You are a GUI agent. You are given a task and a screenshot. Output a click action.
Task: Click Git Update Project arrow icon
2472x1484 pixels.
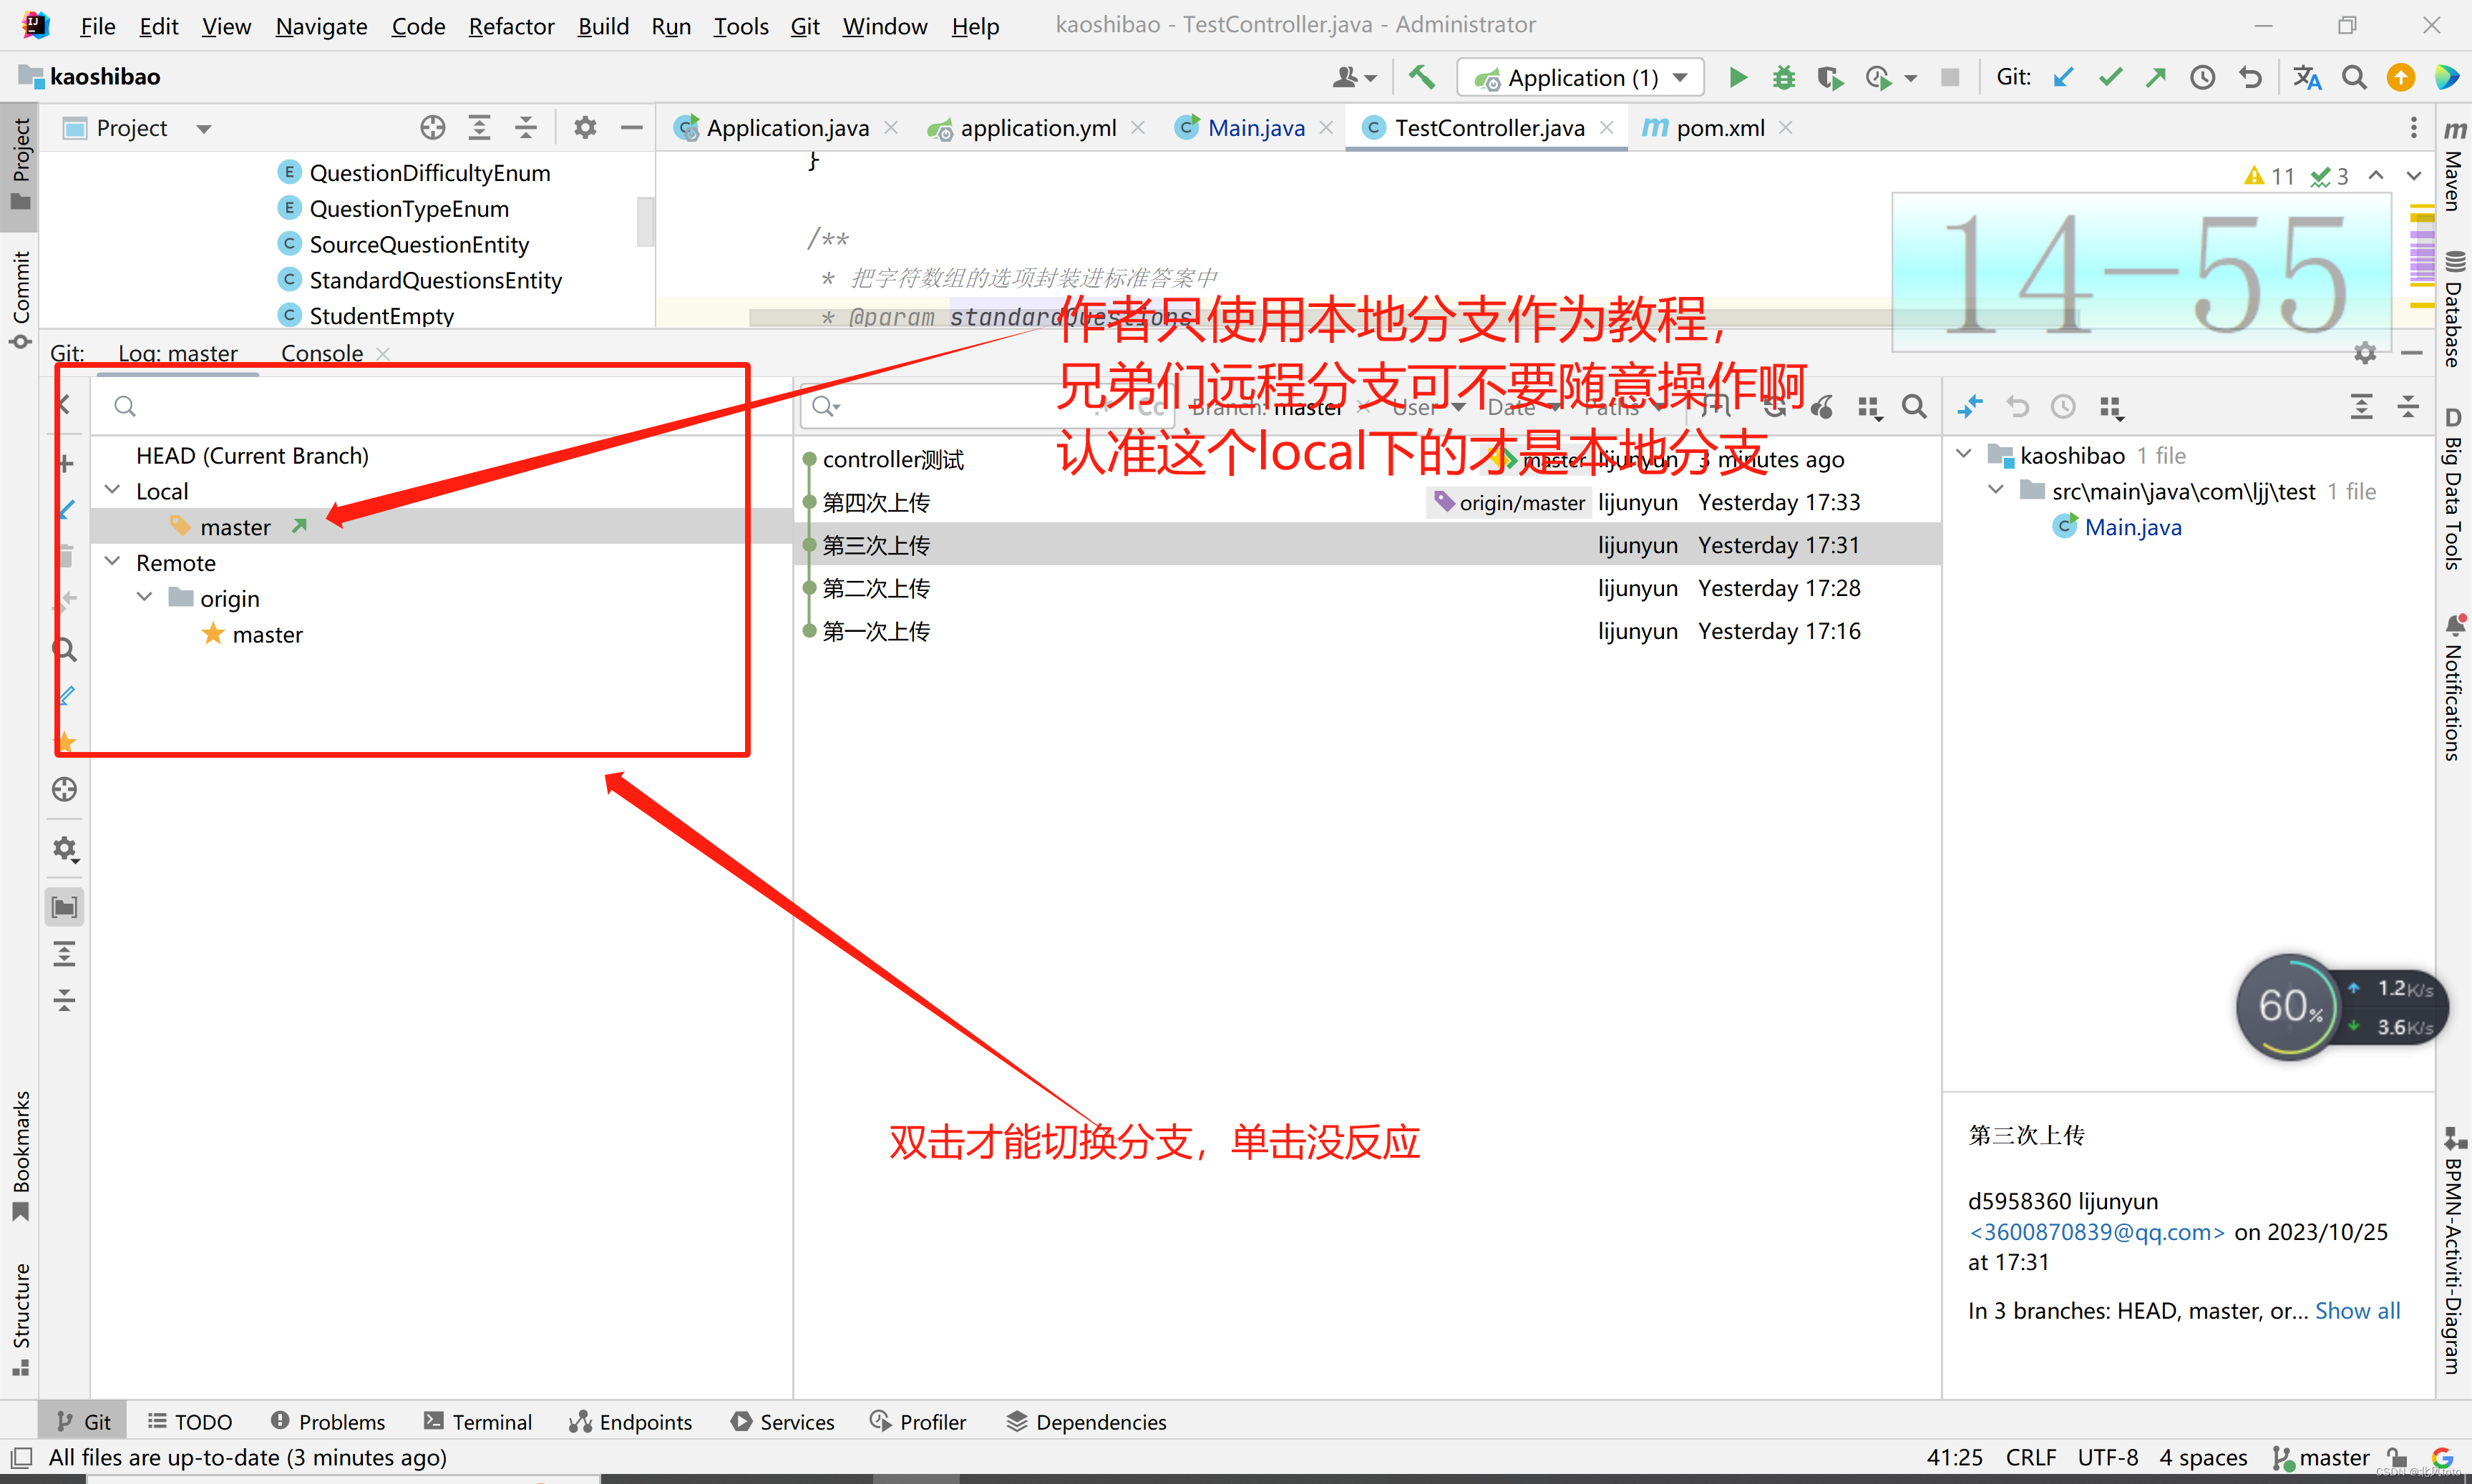click(2063, 78)
